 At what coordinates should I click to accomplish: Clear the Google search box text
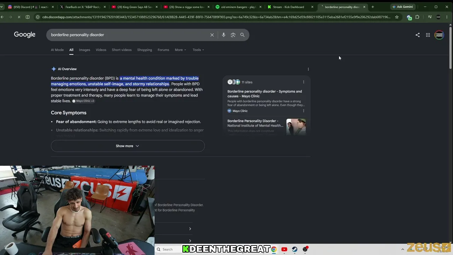point(212,35)
